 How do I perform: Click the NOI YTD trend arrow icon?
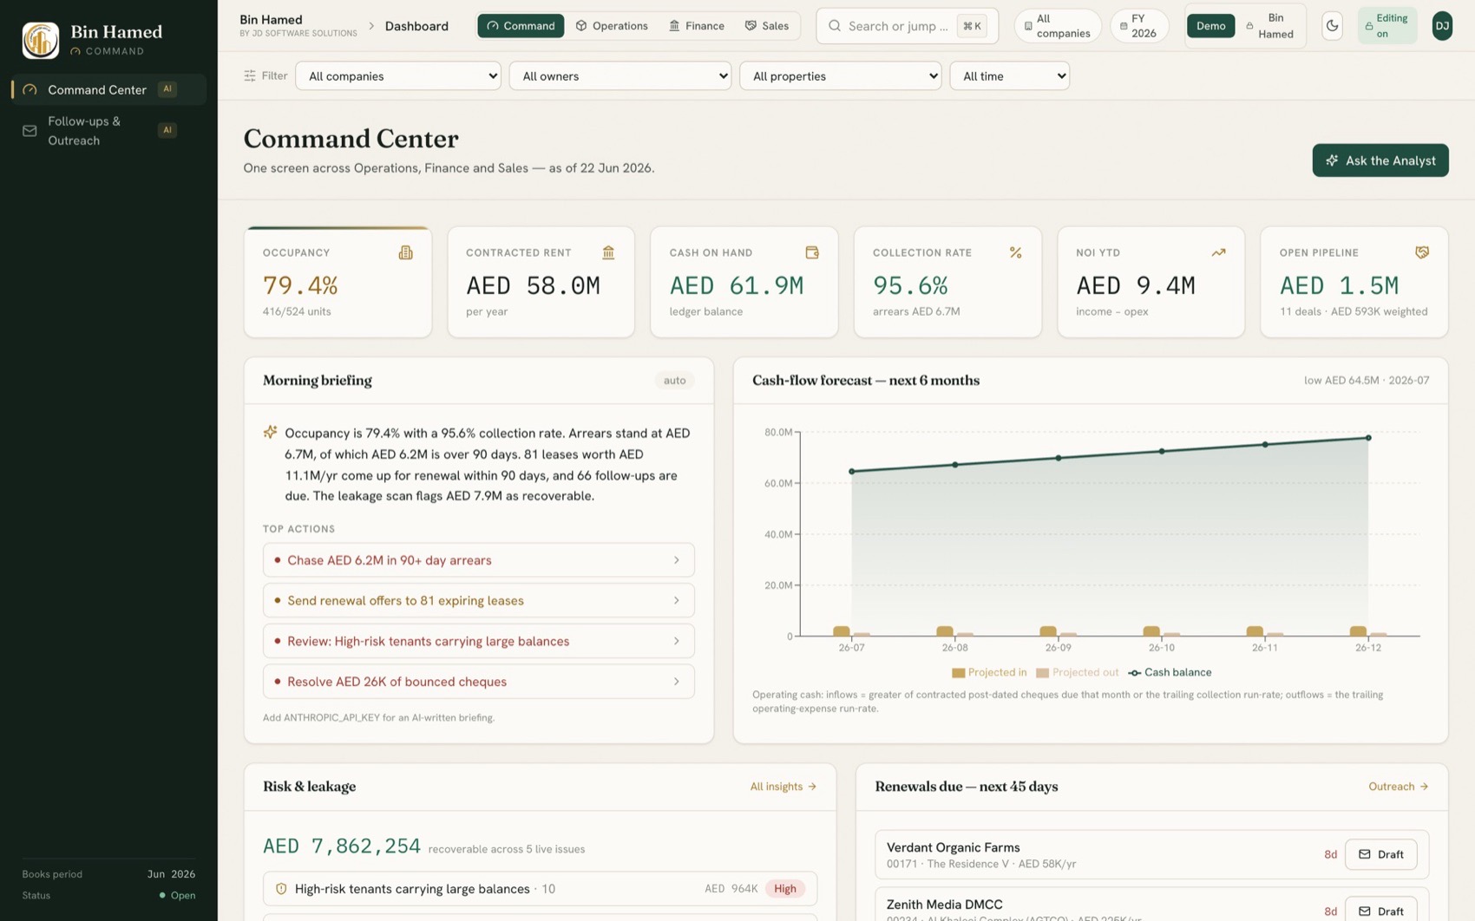coord(1218,252)
